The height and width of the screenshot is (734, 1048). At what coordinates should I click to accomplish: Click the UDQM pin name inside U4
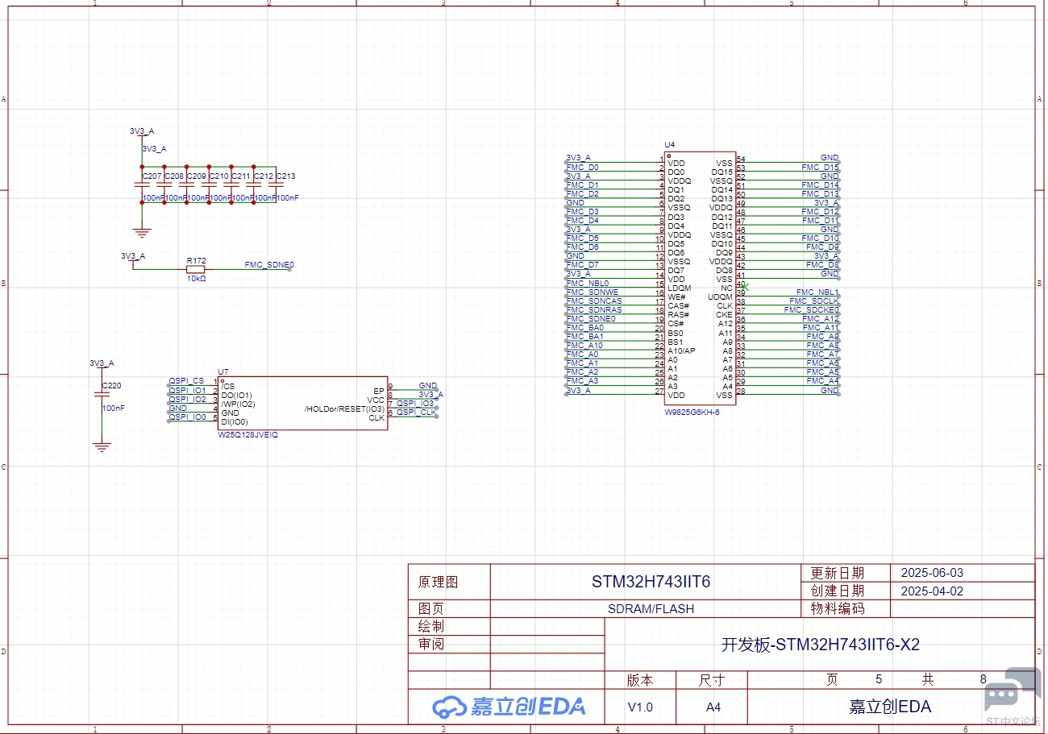point(720,297)
